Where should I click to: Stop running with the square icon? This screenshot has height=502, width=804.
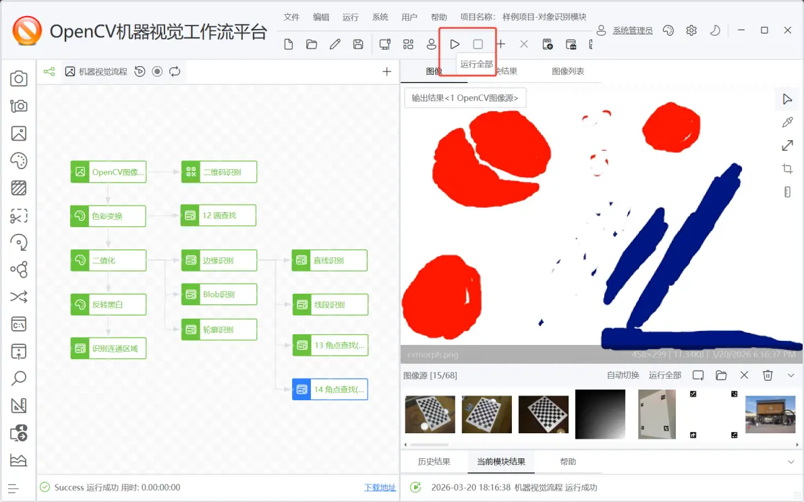click(x=478, y=44)
